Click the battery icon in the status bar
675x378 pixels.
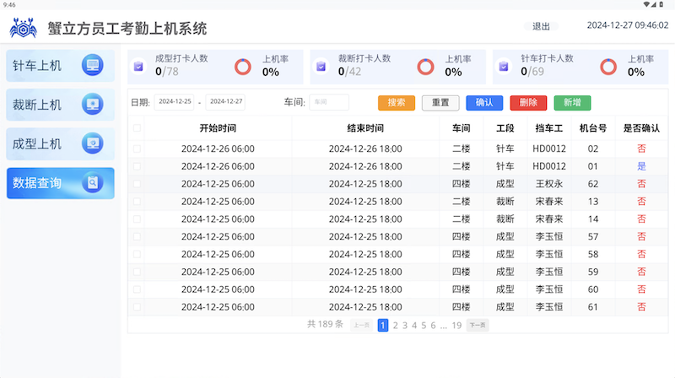661,4
